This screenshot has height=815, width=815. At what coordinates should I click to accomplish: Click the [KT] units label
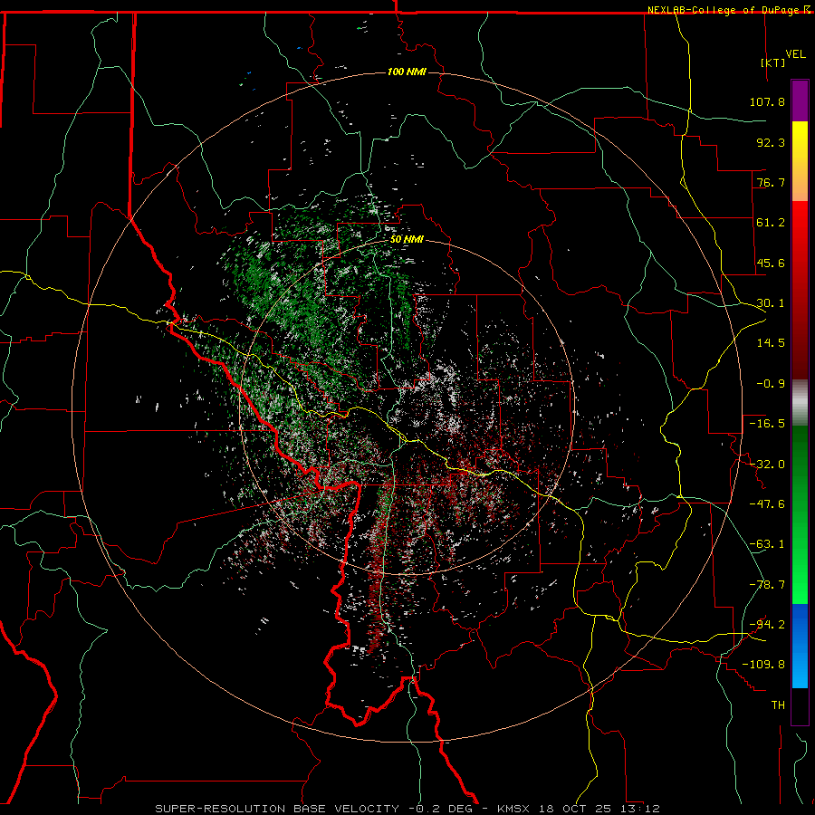point(773,62)
